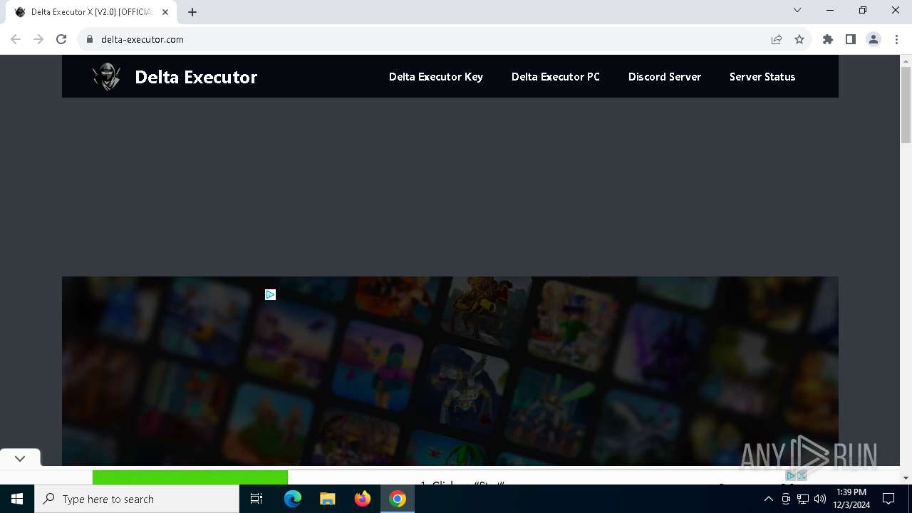Open the Delta Executor Key menu item
This screenshot has width=912, height=513.
point(436,77)
